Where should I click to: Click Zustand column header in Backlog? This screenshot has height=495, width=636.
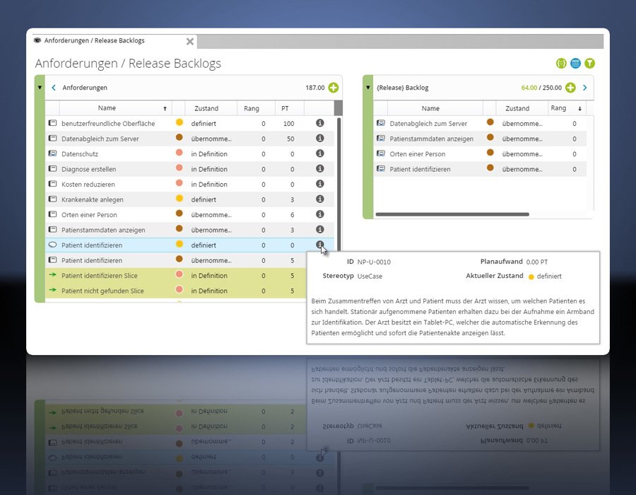point(517,108)
